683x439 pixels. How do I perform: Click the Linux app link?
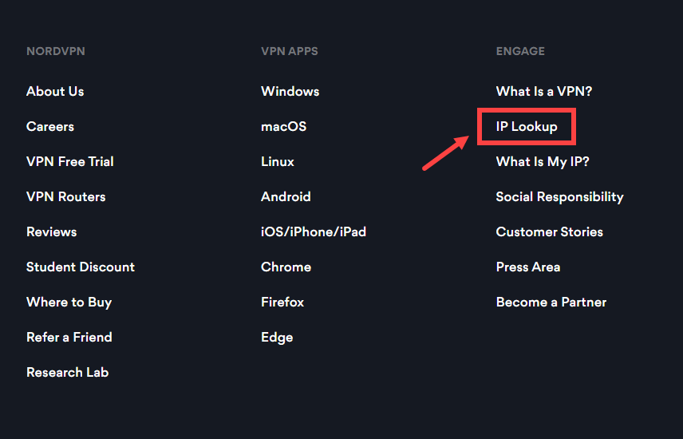(x=278, y=162)
